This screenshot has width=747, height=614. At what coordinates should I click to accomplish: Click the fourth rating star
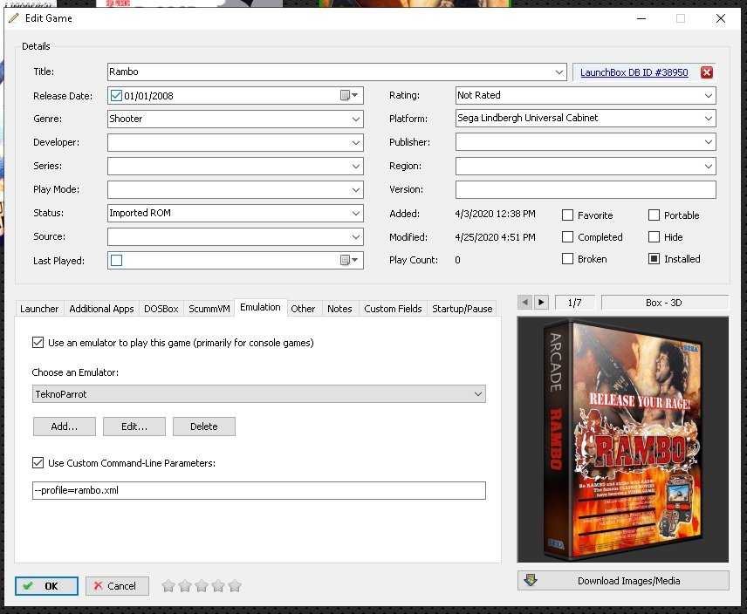tap(218, 586)
